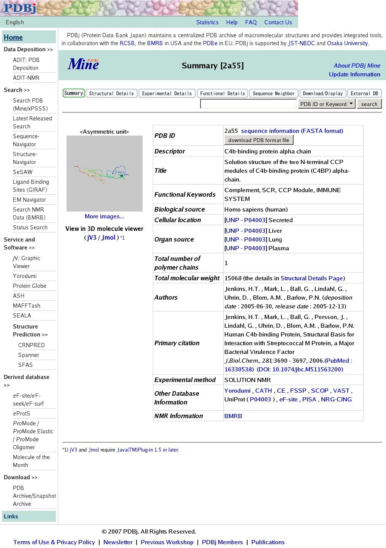Open UniProt P04003 link

point(261,399)
